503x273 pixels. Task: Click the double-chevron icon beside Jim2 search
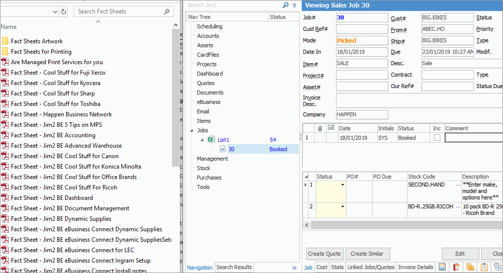click(294, 5)
